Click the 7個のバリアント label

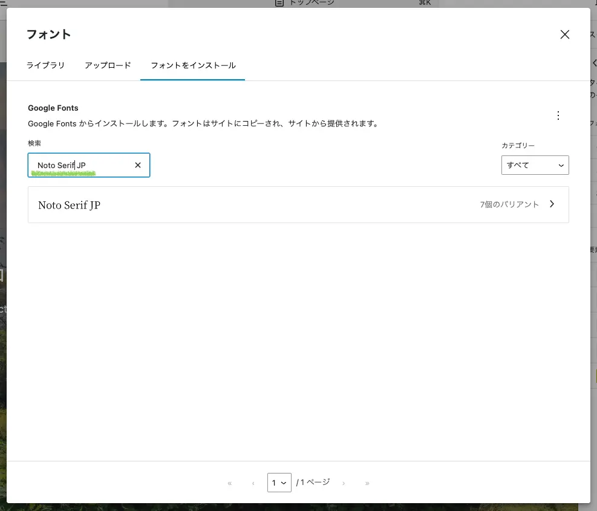click(x=509, y=204)
